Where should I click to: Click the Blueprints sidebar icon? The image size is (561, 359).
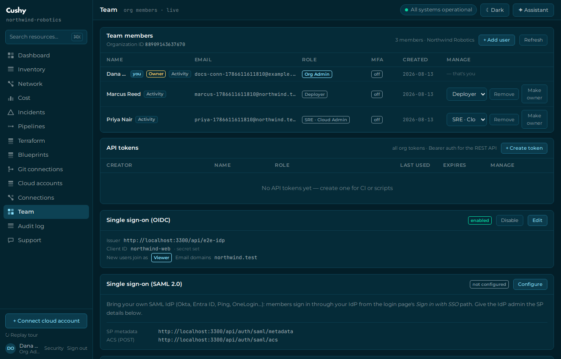point(11,155)
